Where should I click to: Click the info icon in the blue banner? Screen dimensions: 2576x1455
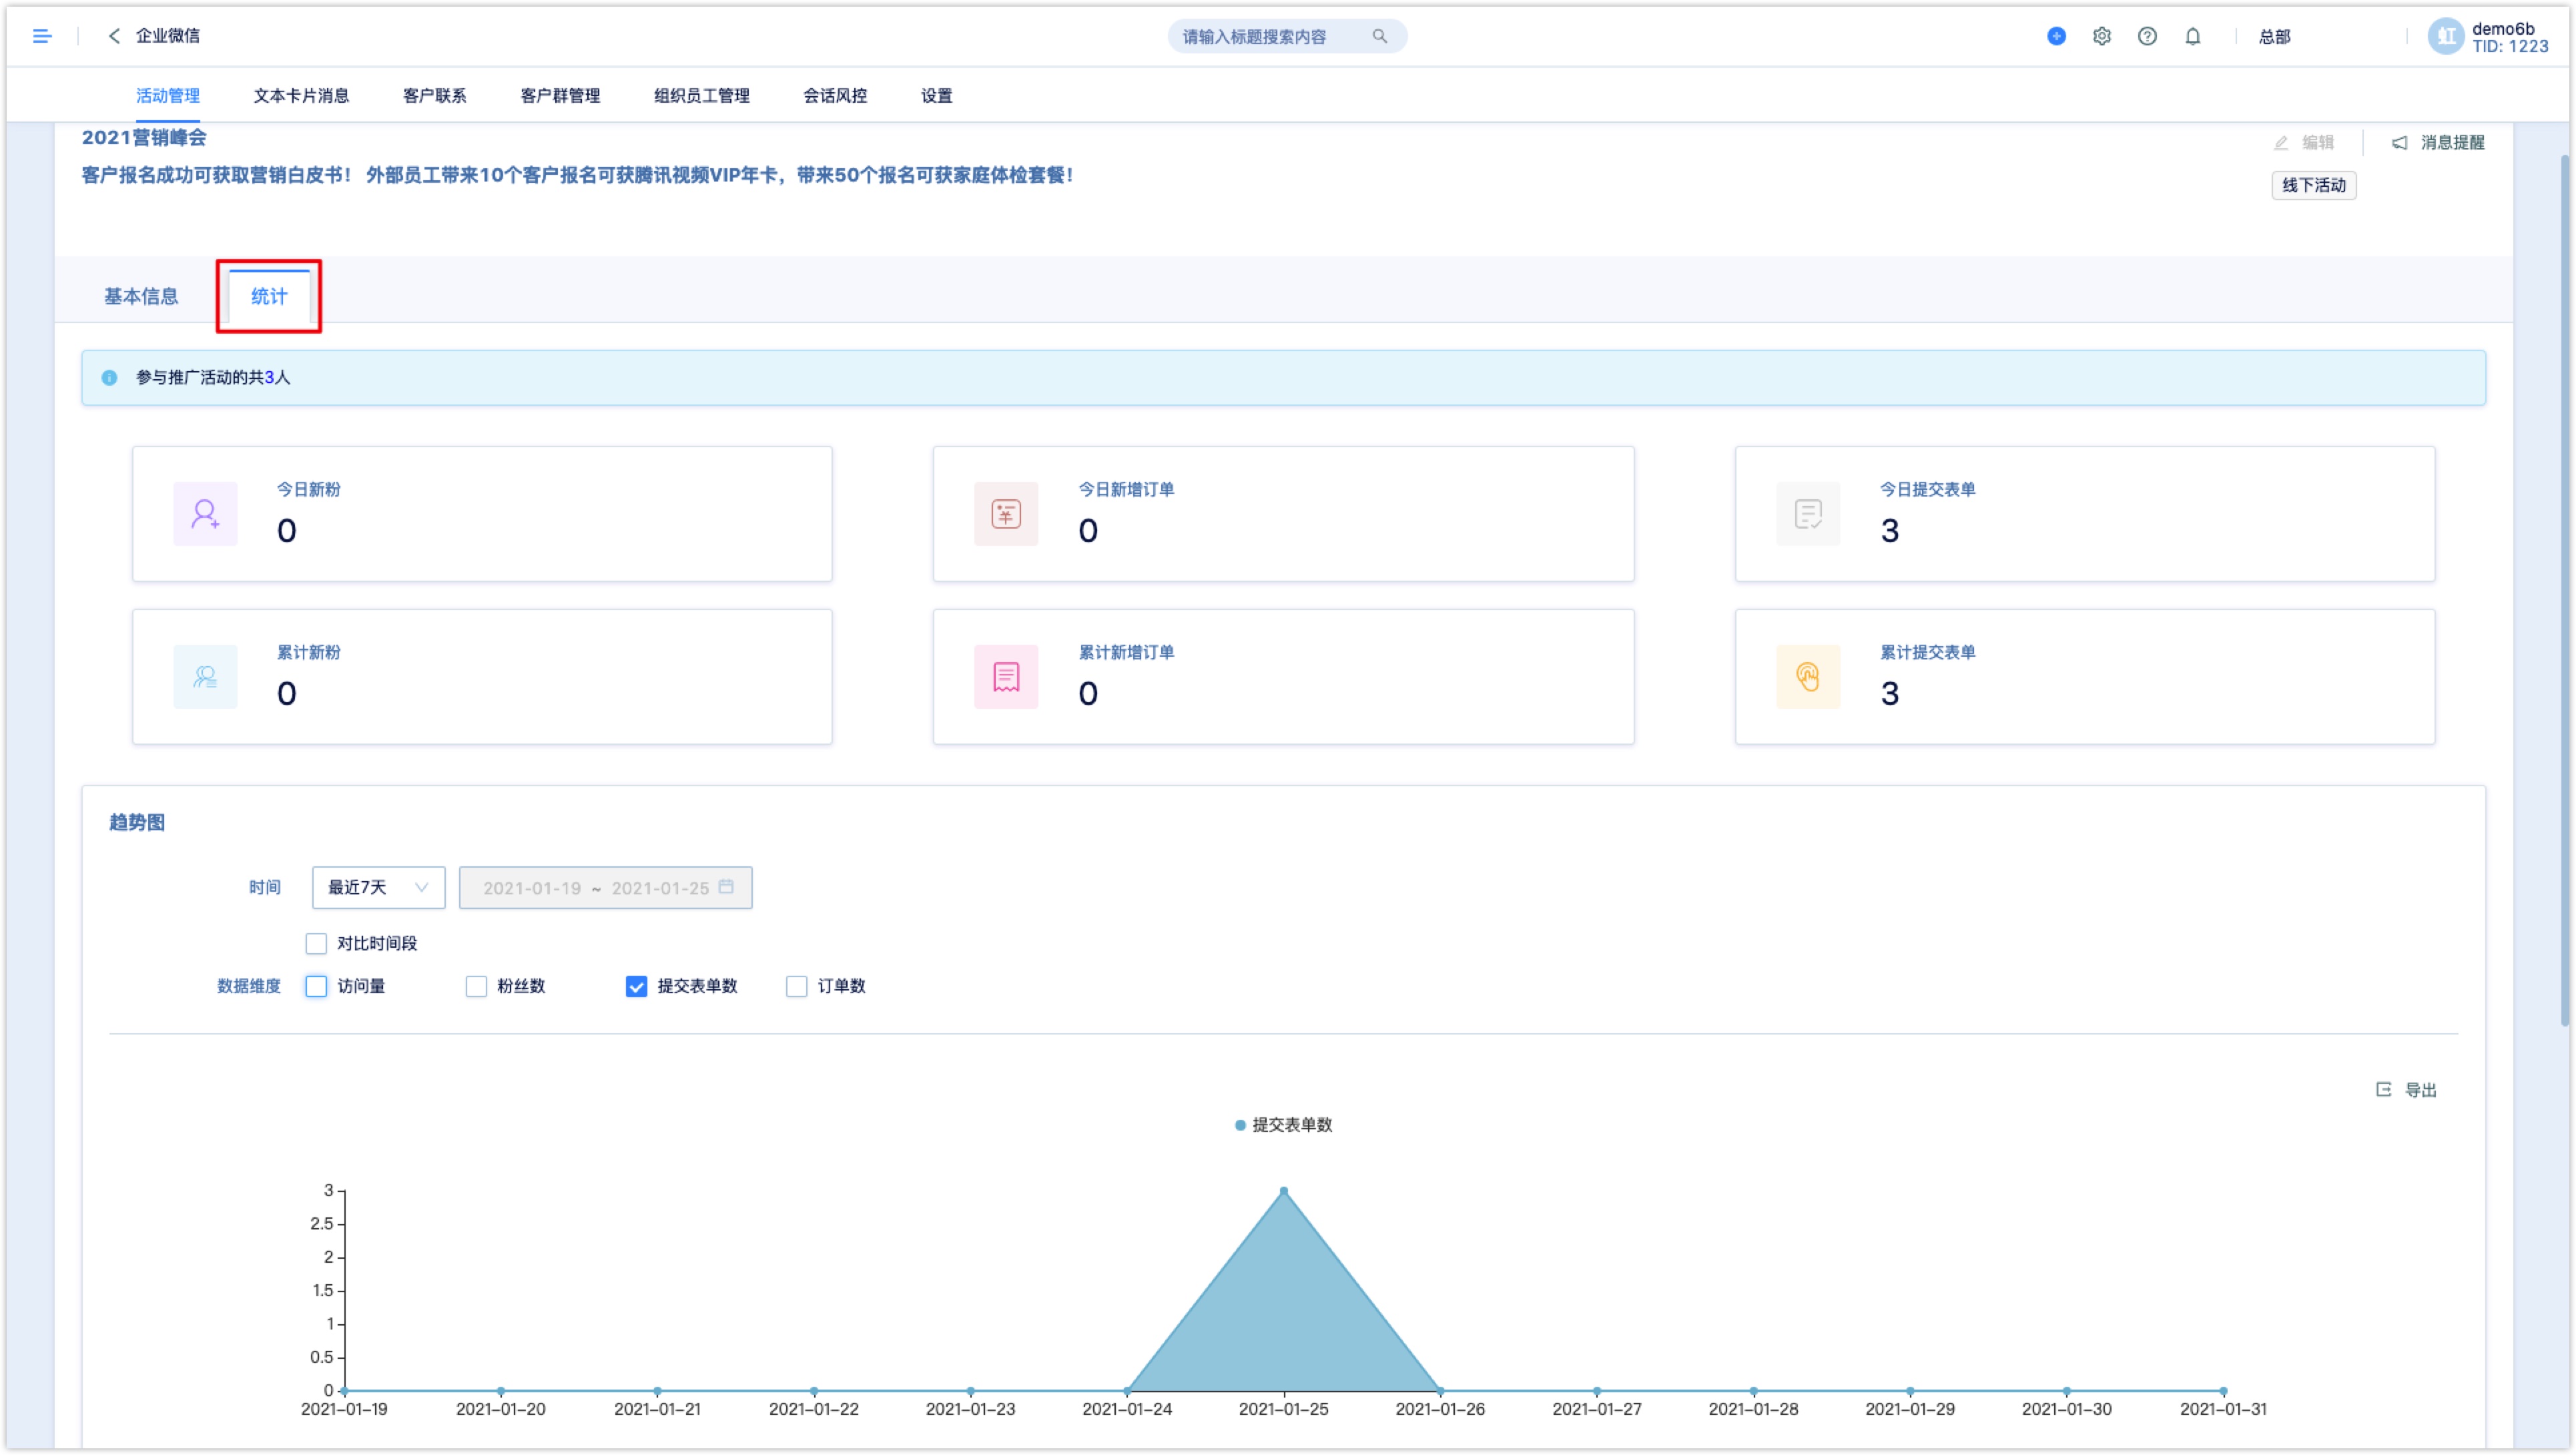(109, 378)
